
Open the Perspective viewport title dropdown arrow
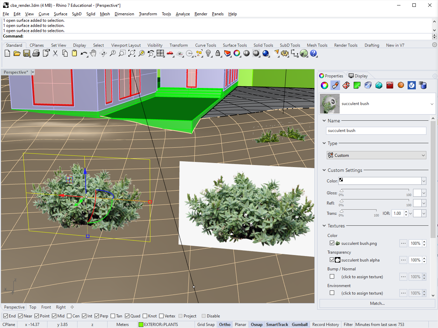pos(33,72)
